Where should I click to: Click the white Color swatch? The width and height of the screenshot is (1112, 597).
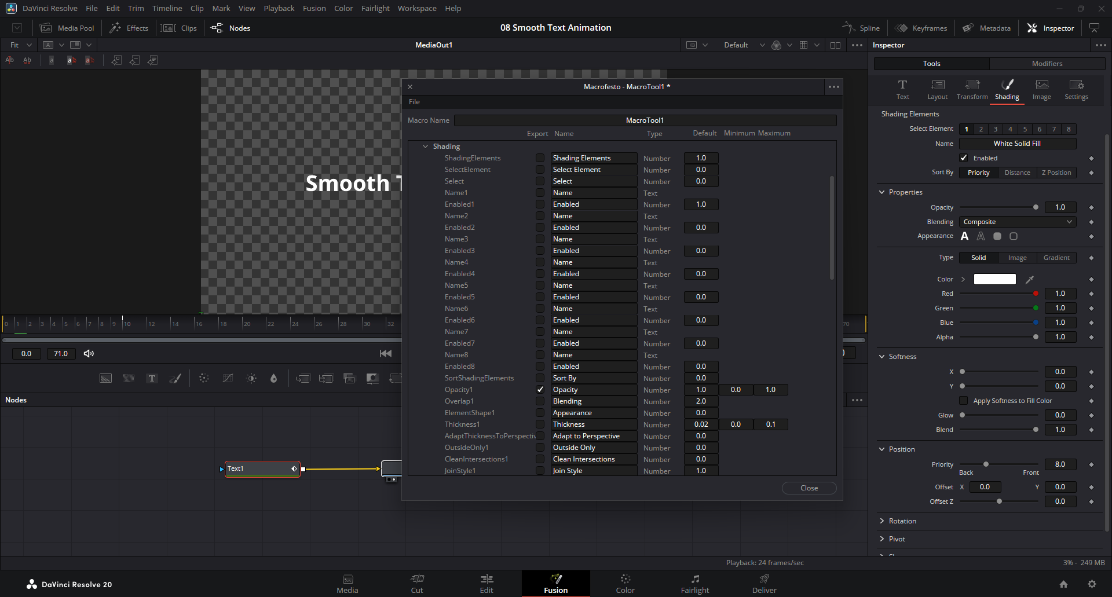[994, 280]
